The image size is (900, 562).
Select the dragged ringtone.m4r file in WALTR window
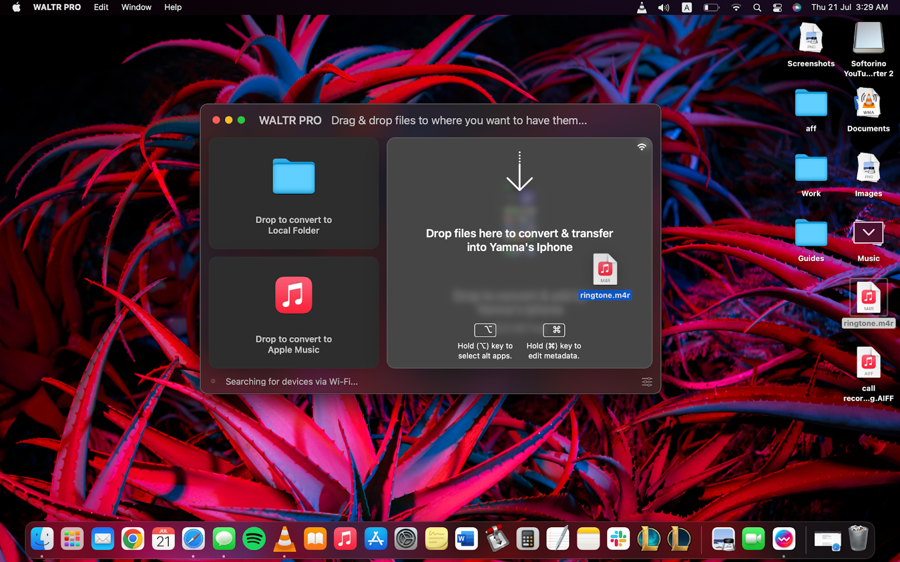[605, 276]
